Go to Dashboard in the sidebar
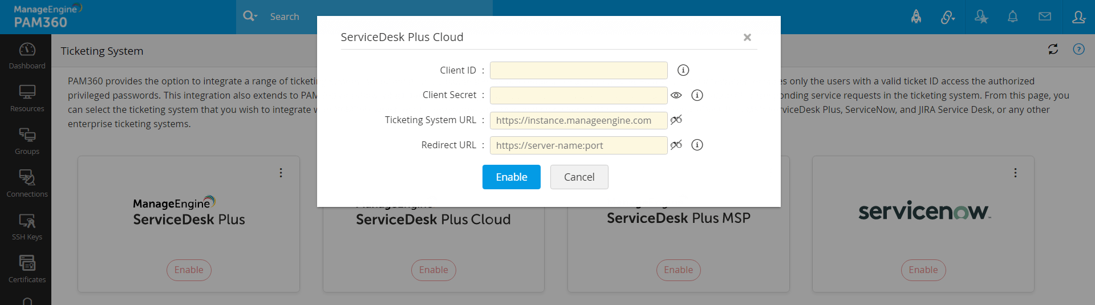1095x305 pixels. click(x=27, y=55)
